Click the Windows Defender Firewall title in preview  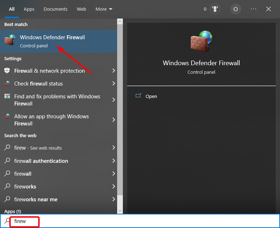click(201, 63)
